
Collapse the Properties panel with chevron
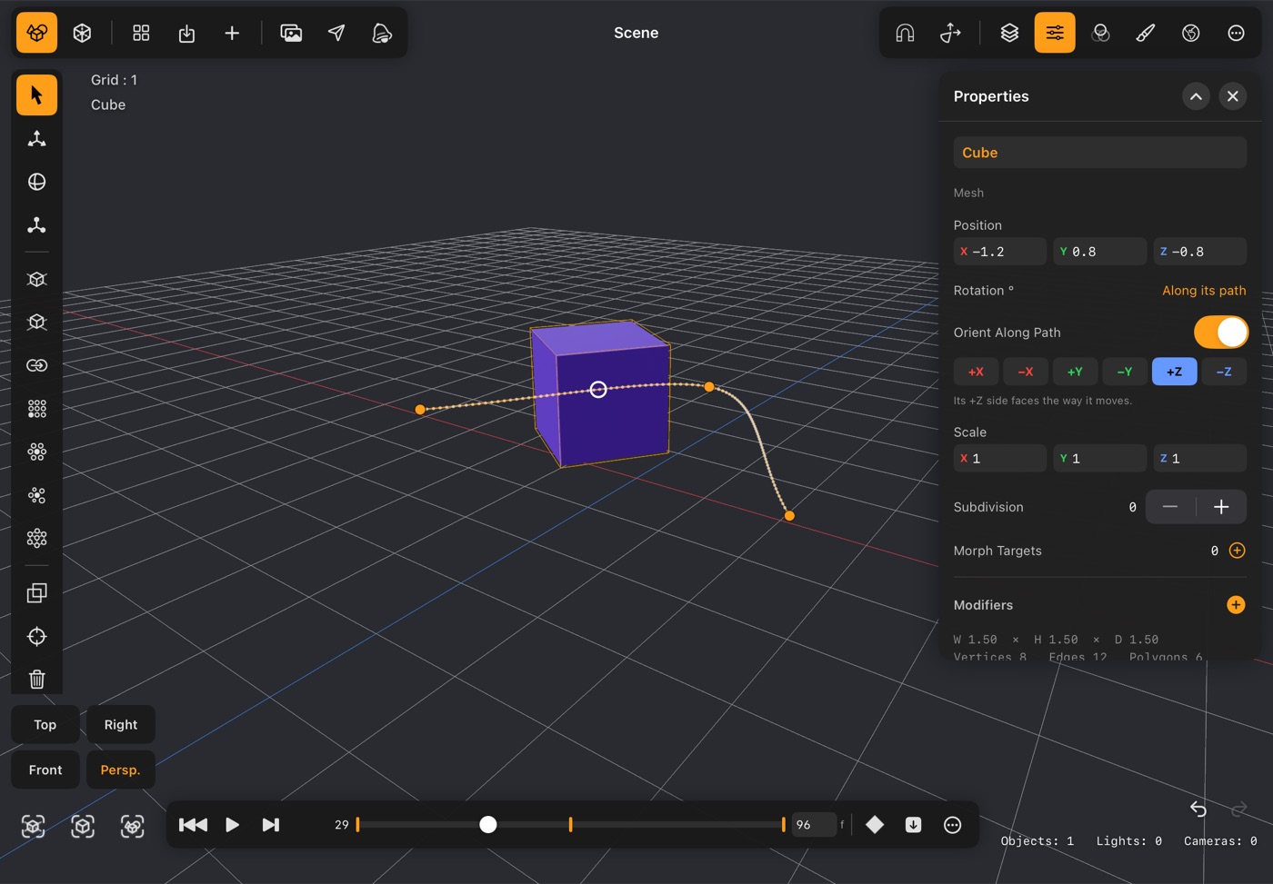[1196, 96]
